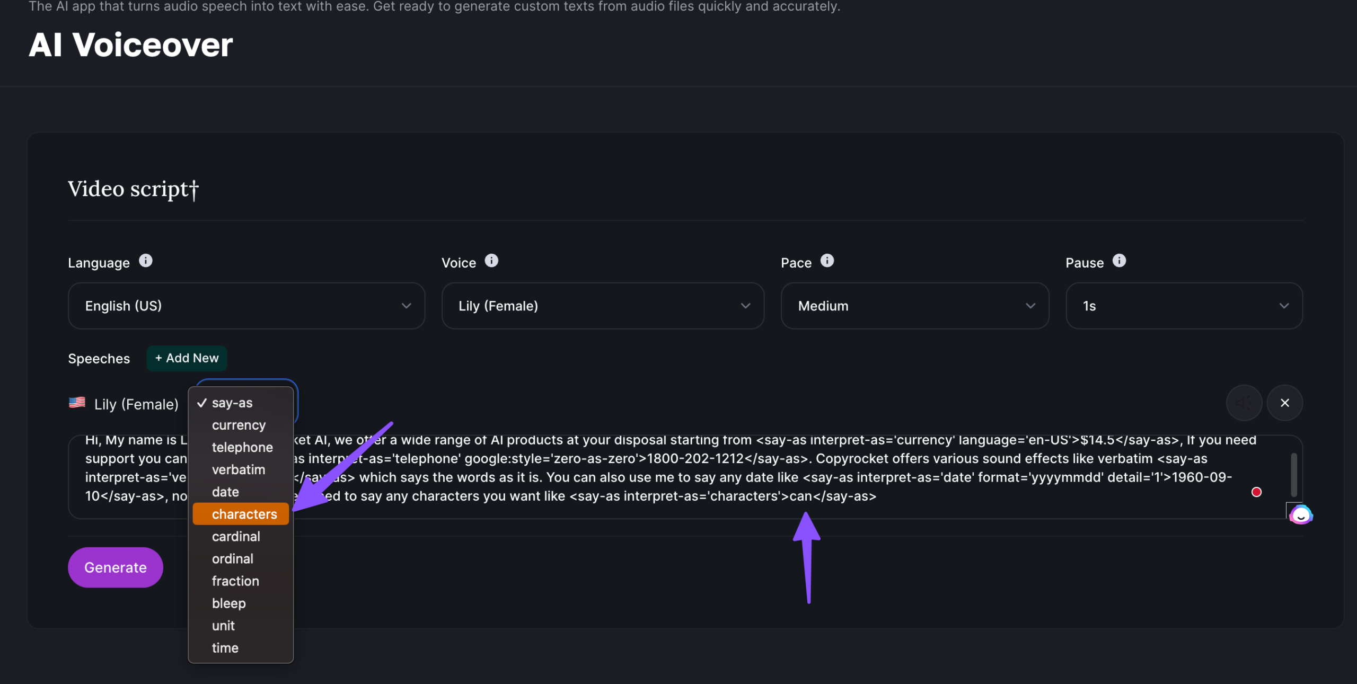Open the English (US) language dropdown
This screenshot has width=1357, height=684.
pyautogui.click(x=246, y=306)
